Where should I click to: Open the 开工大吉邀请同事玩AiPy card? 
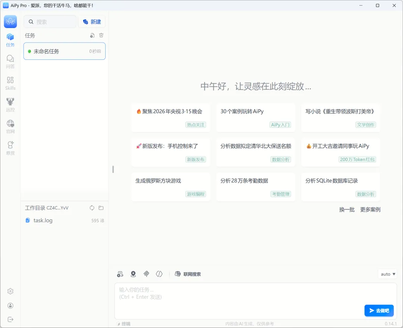[x=341, y=152]
